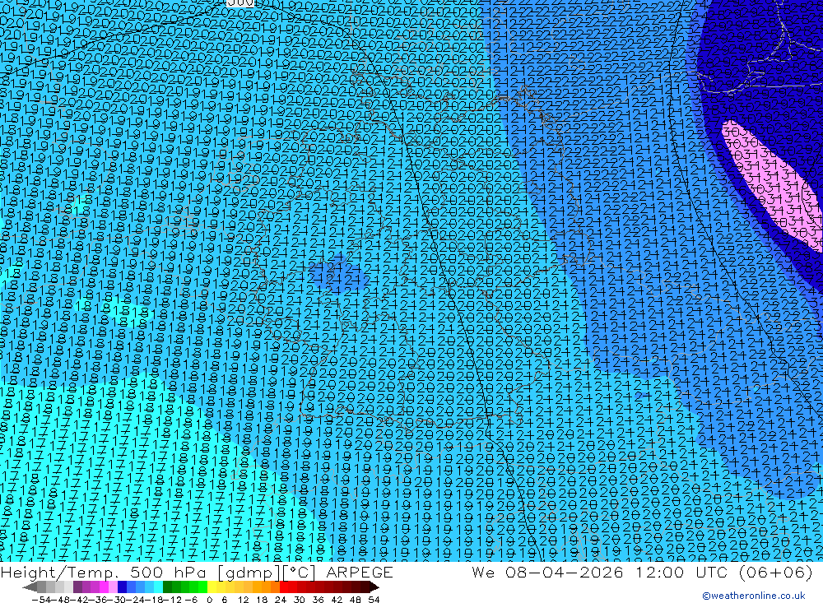
Task: Click the 'ARPEGE' model name in title
Action: point(360,572)
